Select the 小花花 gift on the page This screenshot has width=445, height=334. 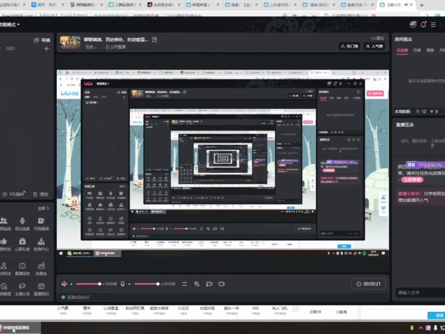click(183, 310)
